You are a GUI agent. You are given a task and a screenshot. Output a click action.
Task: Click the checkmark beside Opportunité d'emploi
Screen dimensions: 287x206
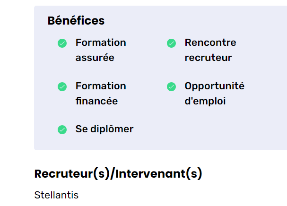coord(171,86)
